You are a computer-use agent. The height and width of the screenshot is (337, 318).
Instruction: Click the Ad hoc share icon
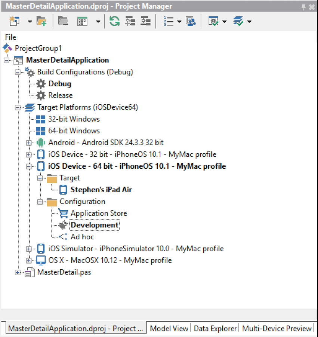click(63, 237)
